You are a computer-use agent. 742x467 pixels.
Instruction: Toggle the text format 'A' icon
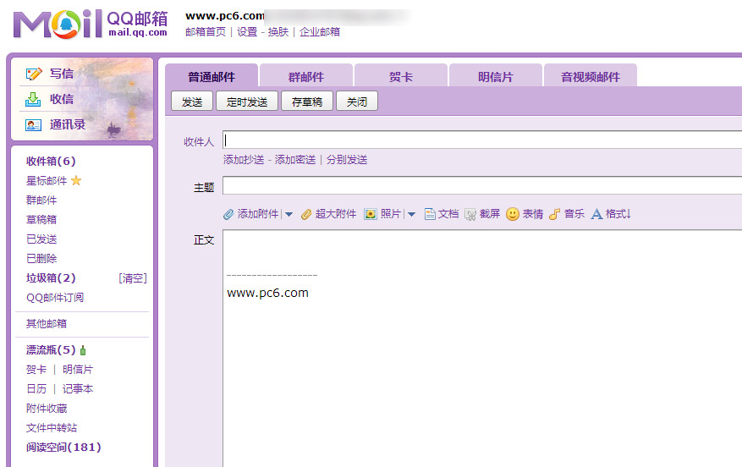point(596,214)
